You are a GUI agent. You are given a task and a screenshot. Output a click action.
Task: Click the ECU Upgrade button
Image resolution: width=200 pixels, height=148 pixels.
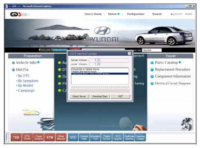click(x=118, y=137)
